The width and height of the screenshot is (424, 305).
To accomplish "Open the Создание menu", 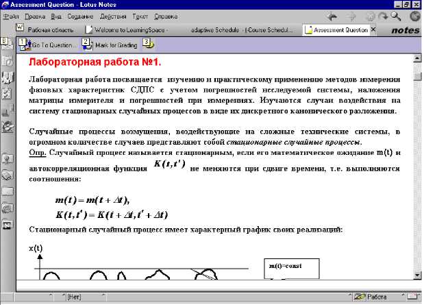I will [80, 16].
